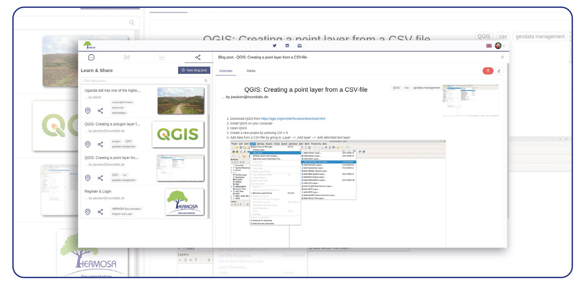586x287 pixels.
Task: Click the QGIS logo thumbnail of polygon post
Action: tap(178, 135)
